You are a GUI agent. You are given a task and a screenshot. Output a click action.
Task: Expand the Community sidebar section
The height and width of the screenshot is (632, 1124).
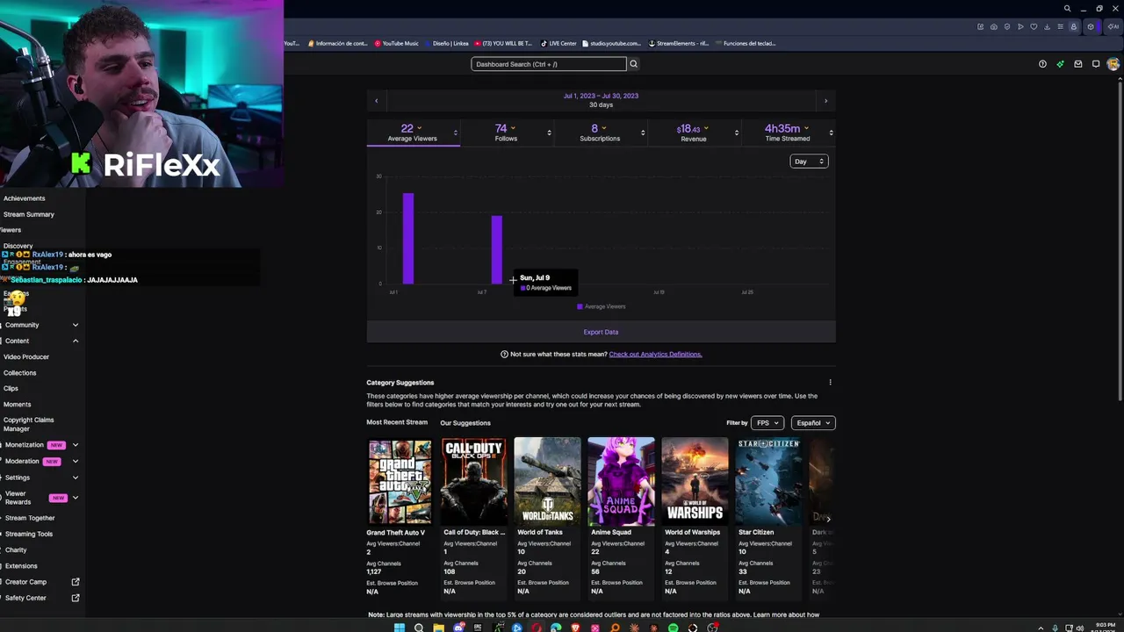76,325
